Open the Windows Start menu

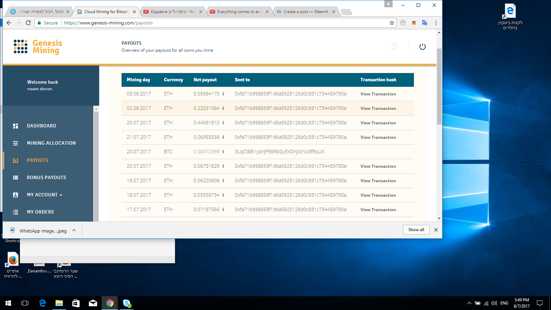point(8,303)
